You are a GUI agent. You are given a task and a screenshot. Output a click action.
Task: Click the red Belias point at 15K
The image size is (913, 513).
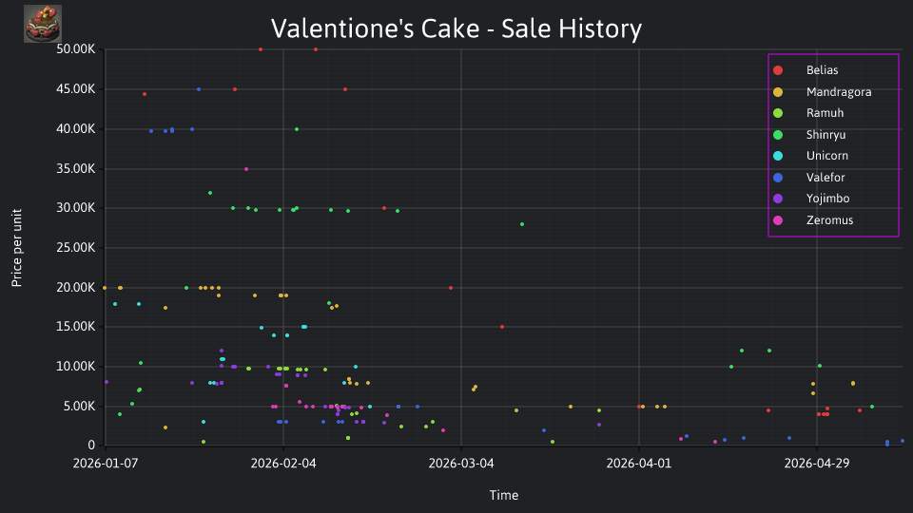point(502,327)
